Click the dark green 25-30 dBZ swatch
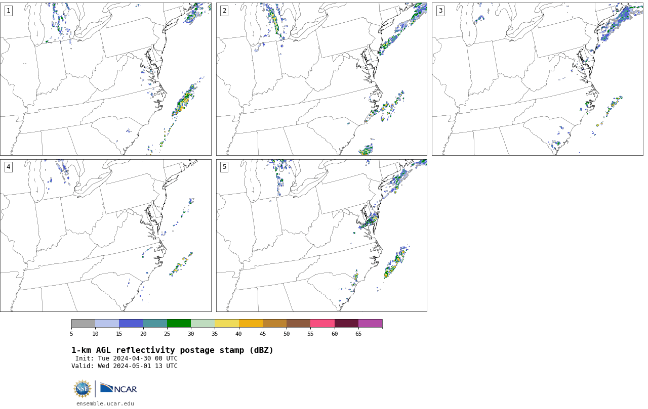 tap(179, 324)
